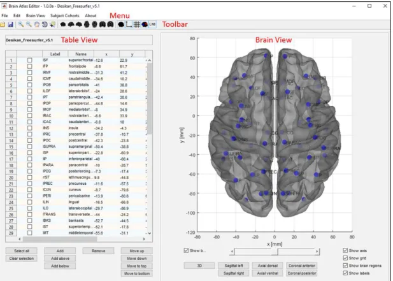Click the Axial dorsal button
This screenshot has width=393, height=281.
point(268,266)
